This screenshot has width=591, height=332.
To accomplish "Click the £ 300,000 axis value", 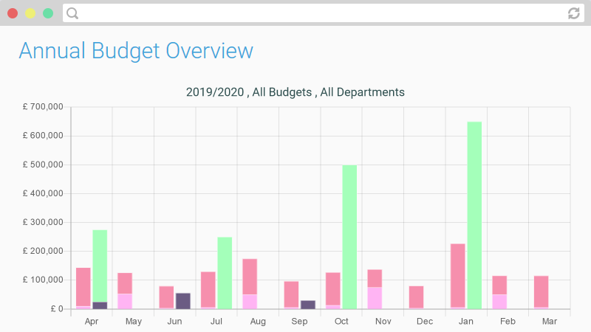I will [43, 222].
